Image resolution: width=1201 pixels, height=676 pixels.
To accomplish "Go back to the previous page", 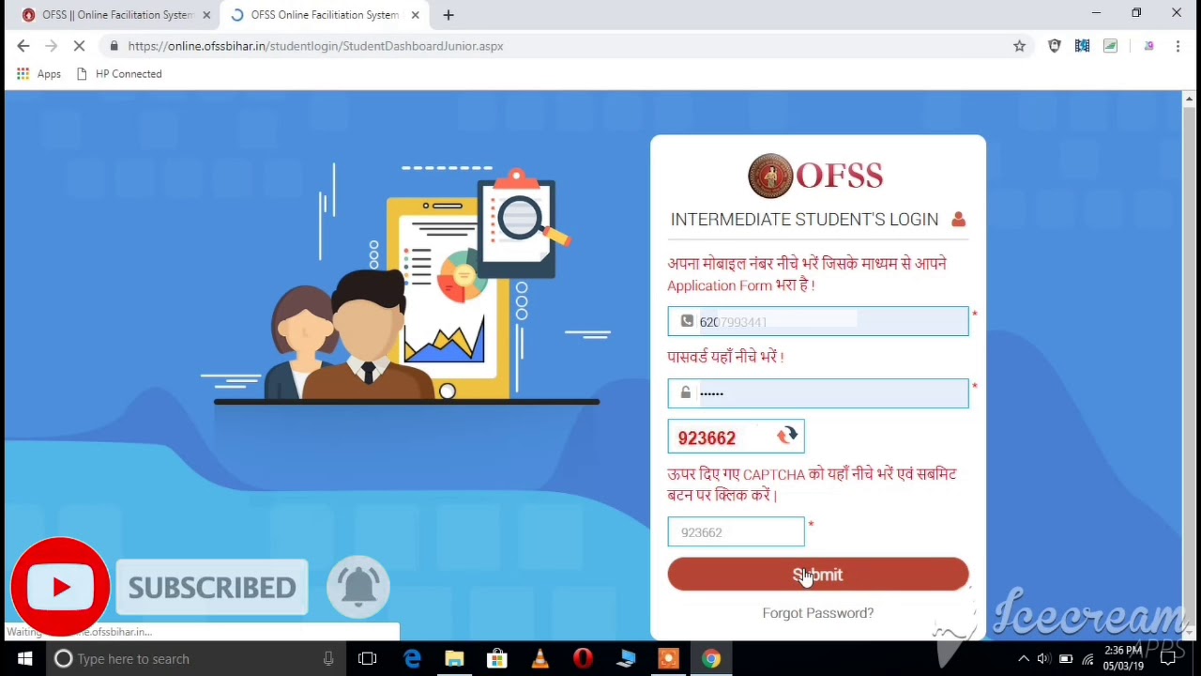I will [23, 46].
